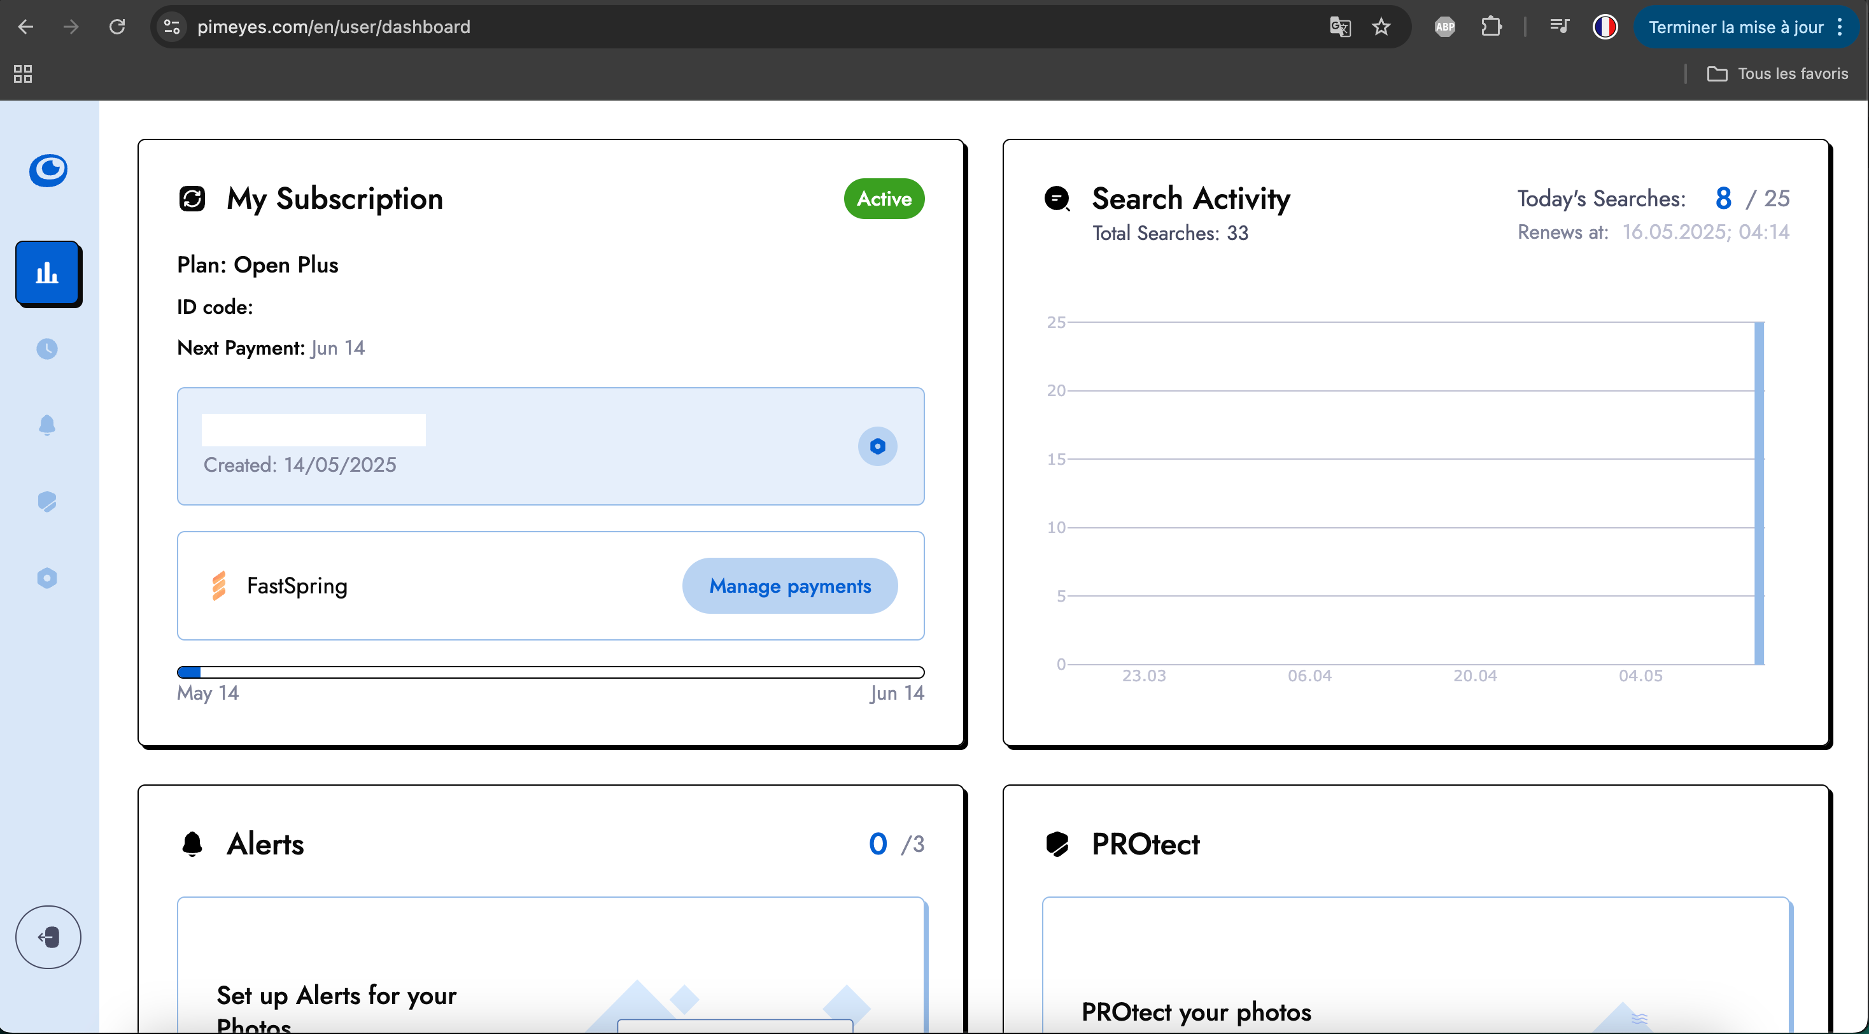The width and height of the screenshot is (1869, 1034).
Task: Click the browser forward arrow
Action: [x=71, y=27]
